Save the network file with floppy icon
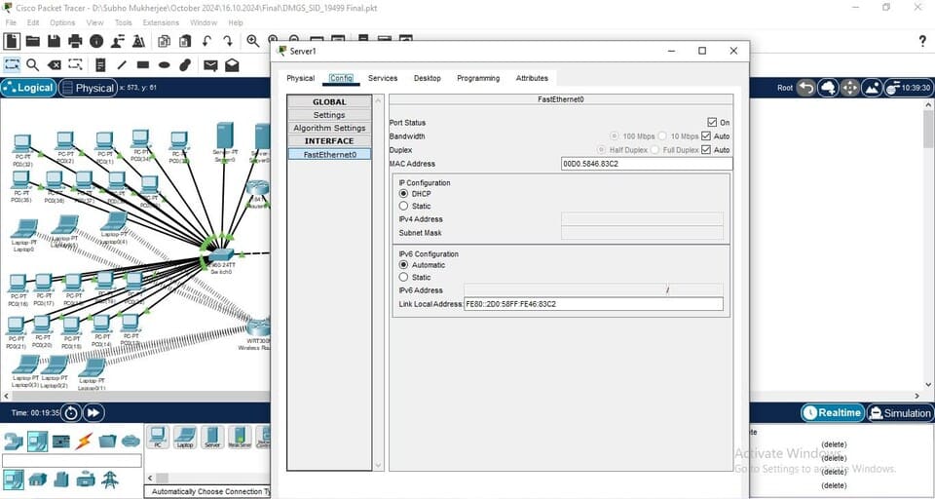 click(x=55, y=41)
